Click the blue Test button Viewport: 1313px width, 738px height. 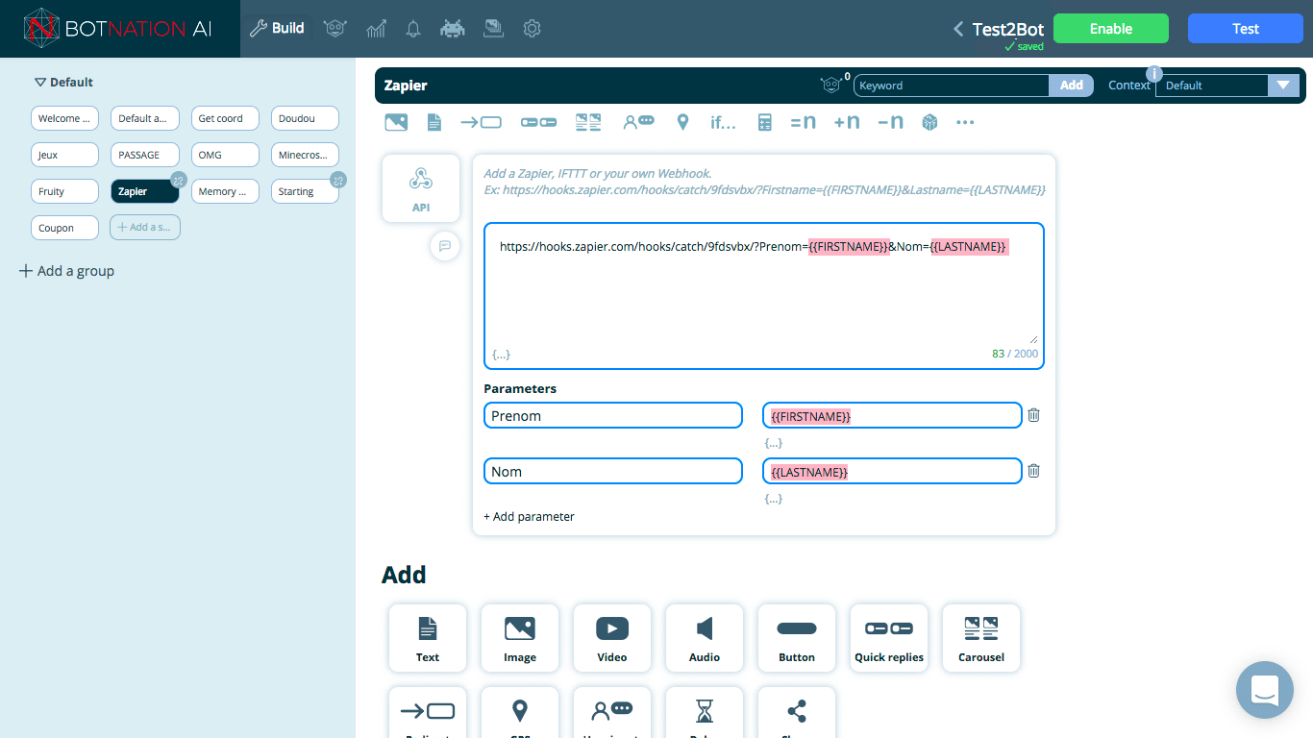1245,29
